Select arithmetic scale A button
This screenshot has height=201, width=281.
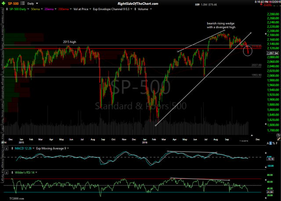click(268, 143)
